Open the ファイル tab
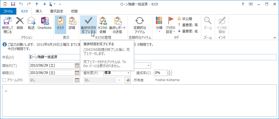The width and height of the screenshot is (279, 119). click(8, 11)
